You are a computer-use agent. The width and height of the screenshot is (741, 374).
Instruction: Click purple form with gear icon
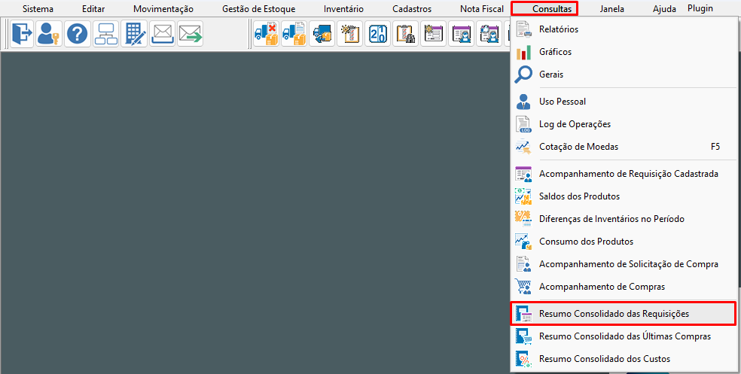433,34
